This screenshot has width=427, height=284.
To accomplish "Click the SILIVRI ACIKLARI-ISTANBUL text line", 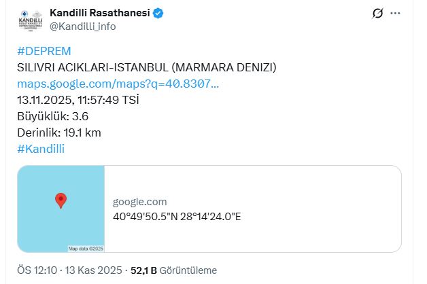I will point(147,67).
